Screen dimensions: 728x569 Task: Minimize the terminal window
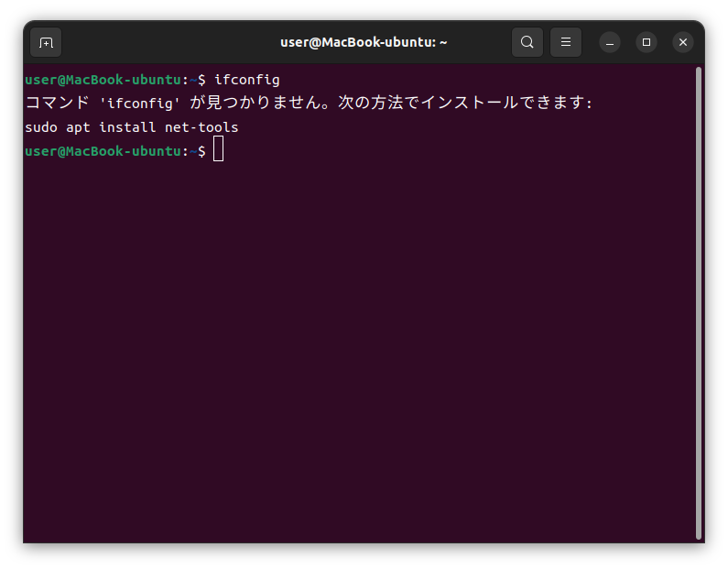610,43
